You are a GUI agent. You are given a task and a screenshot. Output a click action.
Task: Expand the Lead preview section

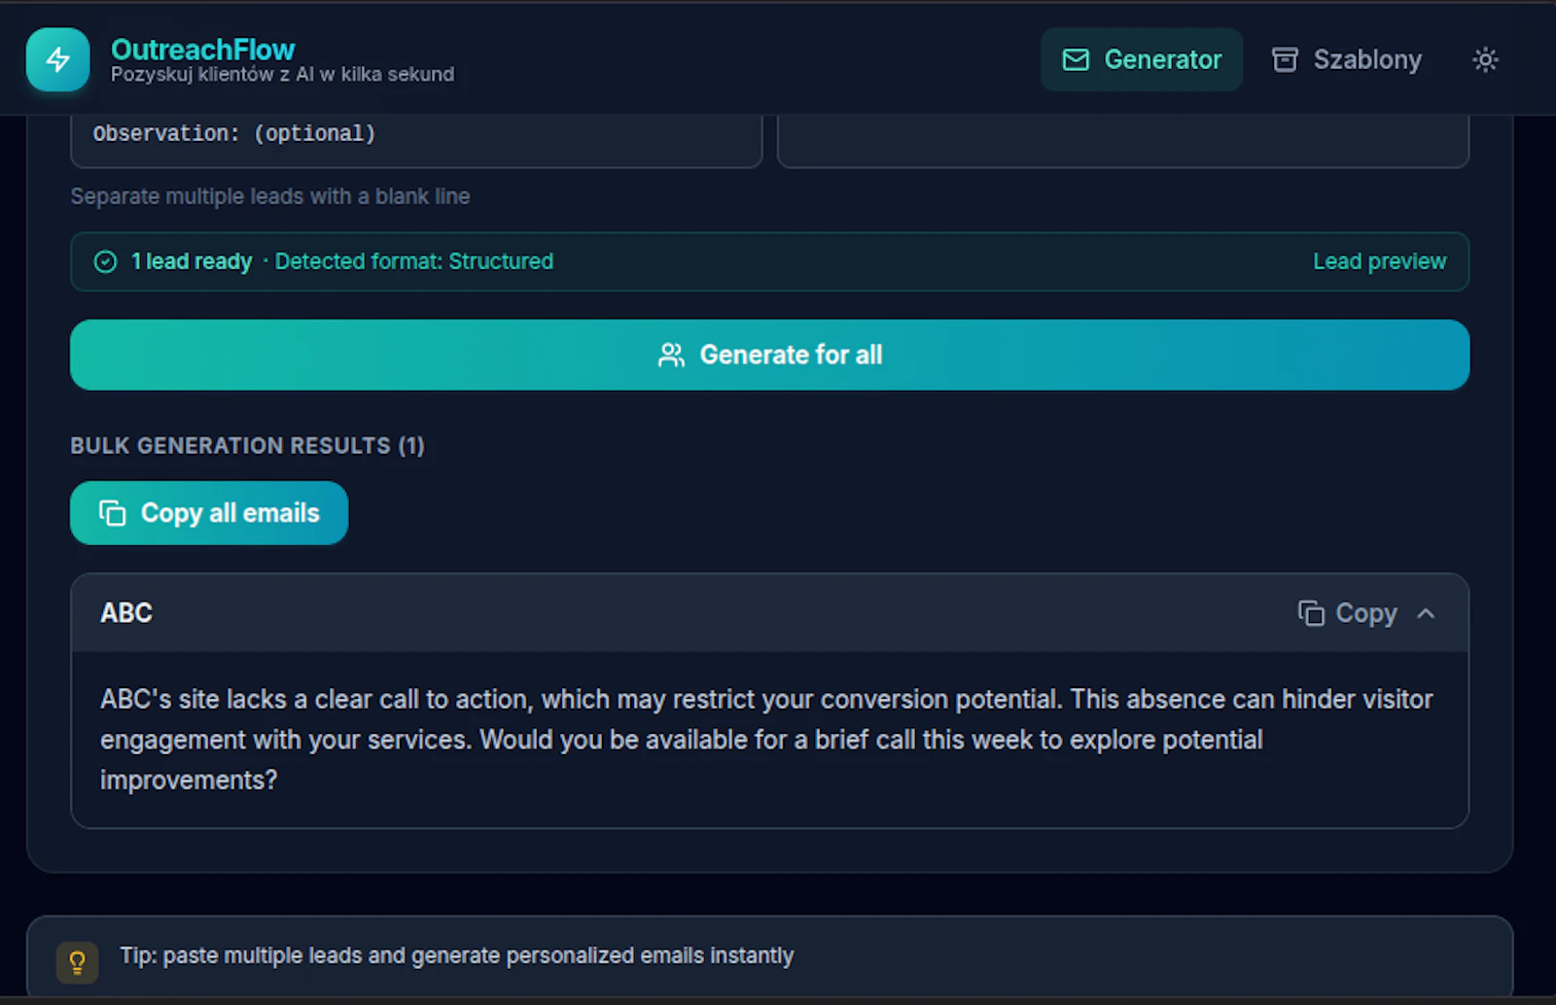tap(1379, 261)
